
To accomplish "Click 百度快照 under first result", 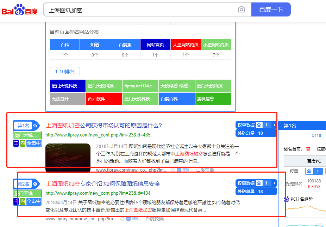I will [205, 170].
